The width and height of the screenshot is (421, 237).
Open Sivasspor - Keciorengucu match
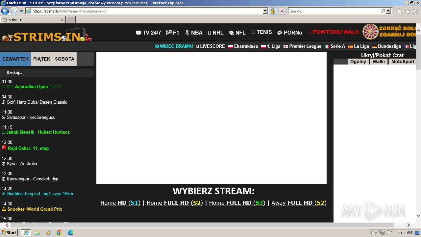coord(29,118)
